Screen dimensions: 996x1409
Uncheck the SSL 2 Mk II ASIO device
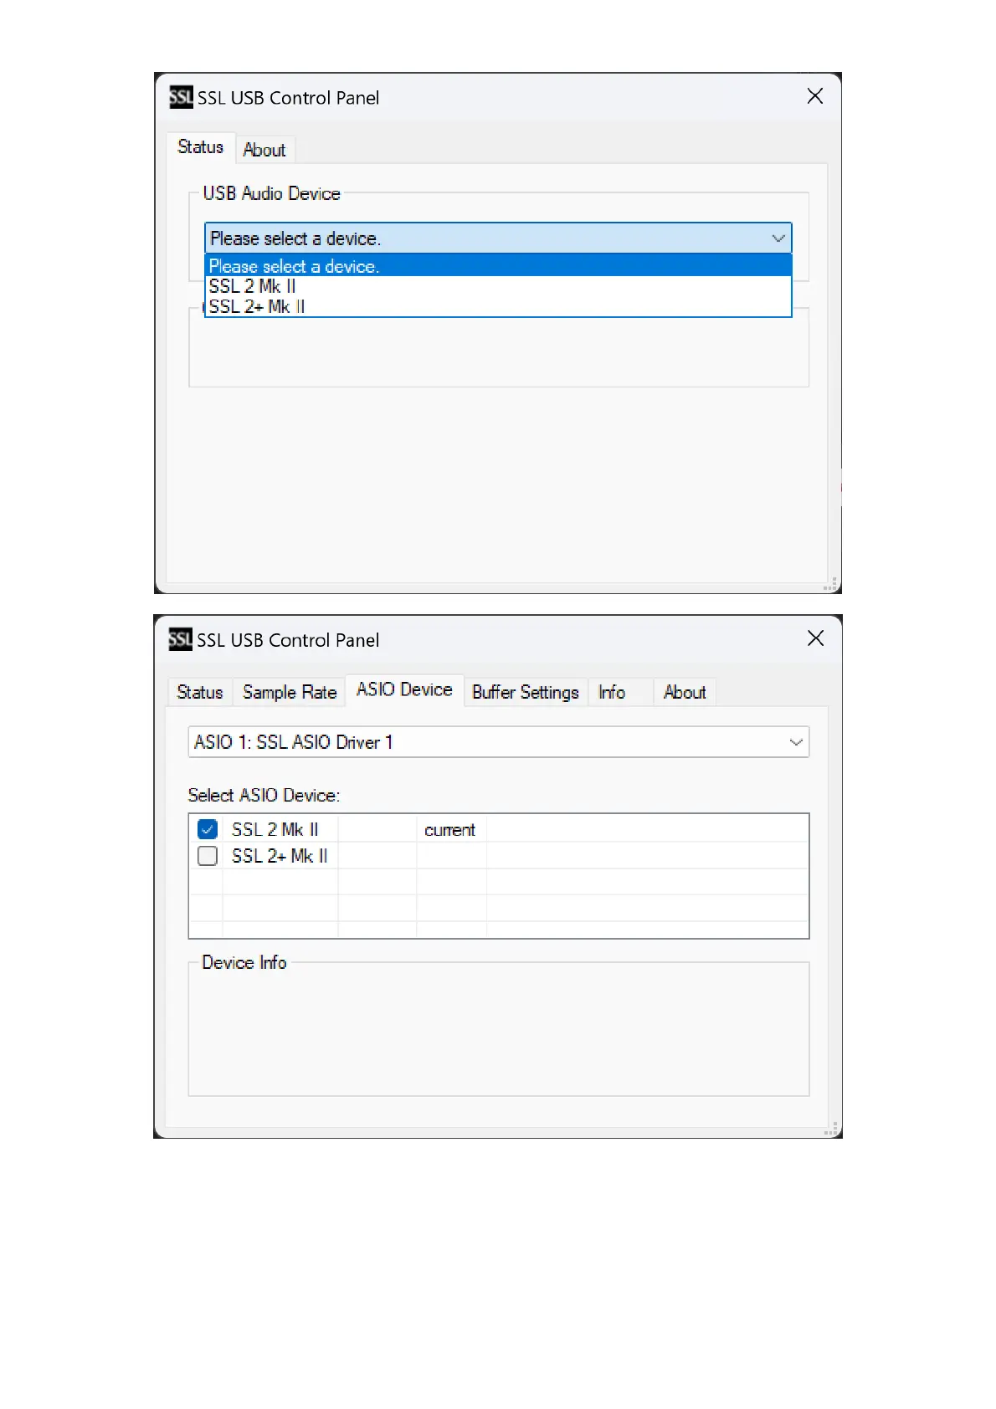[x=208, y=829]
